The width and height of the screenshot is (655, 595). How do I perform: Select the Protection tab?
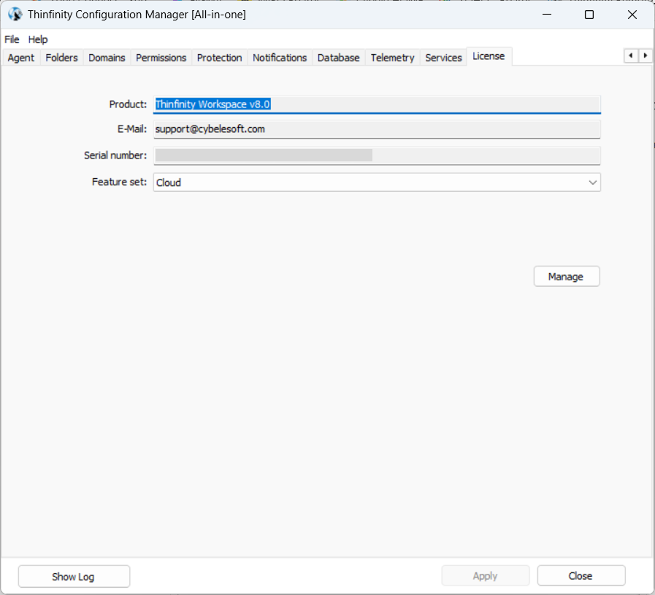(x=219, y=58)
